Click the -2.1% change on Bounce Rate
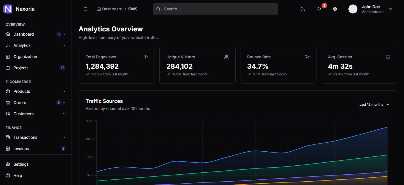The width and height of the screenshot is (404, 185). point(256,74)
